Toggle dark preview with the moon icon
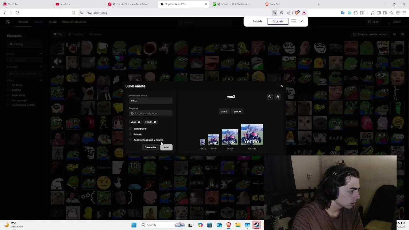 click(270, 97)
